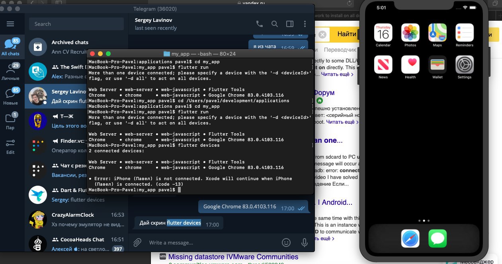502x264 pixels.
Task: Open the Форум search result link
Action: click(324, 93)
